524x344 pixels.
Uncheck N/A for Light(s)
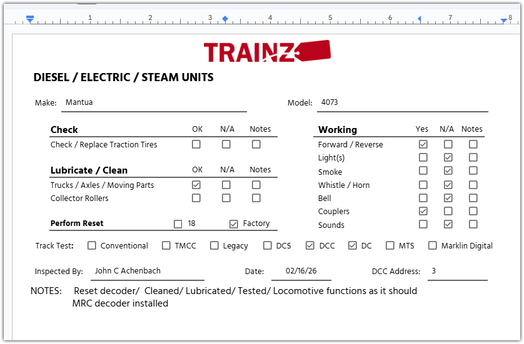pyautogui.click(x=448, y=157)
